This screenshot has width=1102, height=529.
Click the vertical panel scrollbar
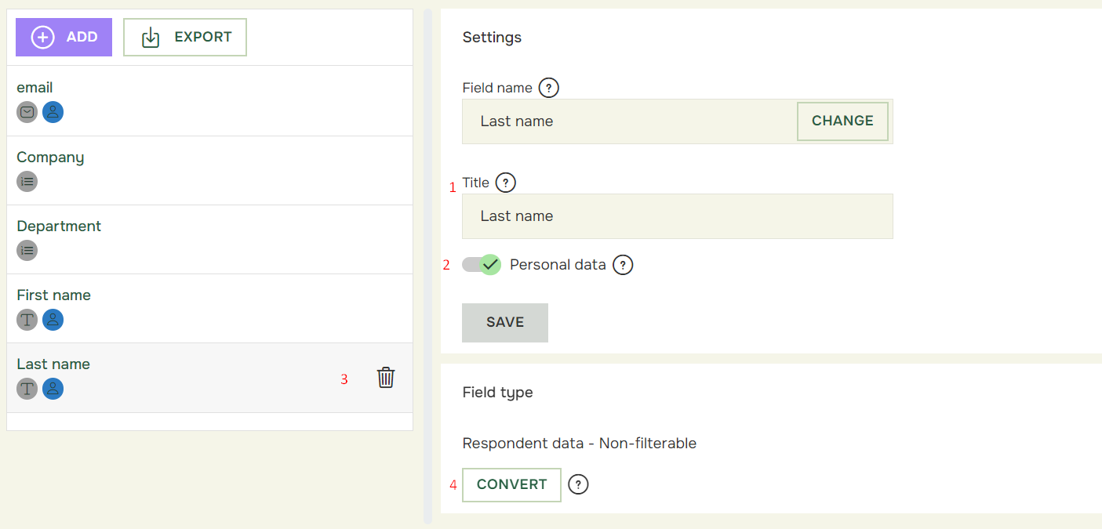427,266
